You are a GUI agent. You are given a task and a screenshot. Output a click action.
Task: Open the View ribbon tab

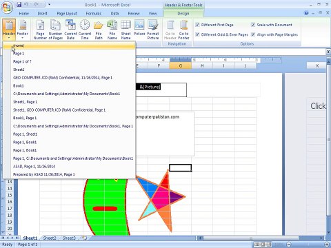[x=152, y=14]
